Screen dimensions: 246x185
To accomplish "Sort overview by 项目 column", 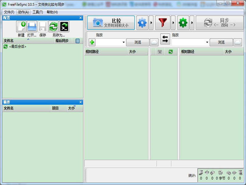I will coord(59,108).
